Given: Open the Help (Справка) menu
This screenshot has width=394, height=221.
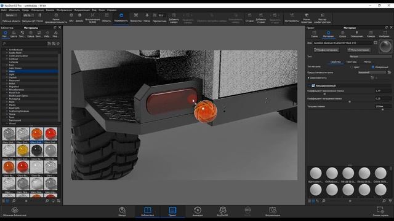Looking at the screenshot, I should click(111, 10).
